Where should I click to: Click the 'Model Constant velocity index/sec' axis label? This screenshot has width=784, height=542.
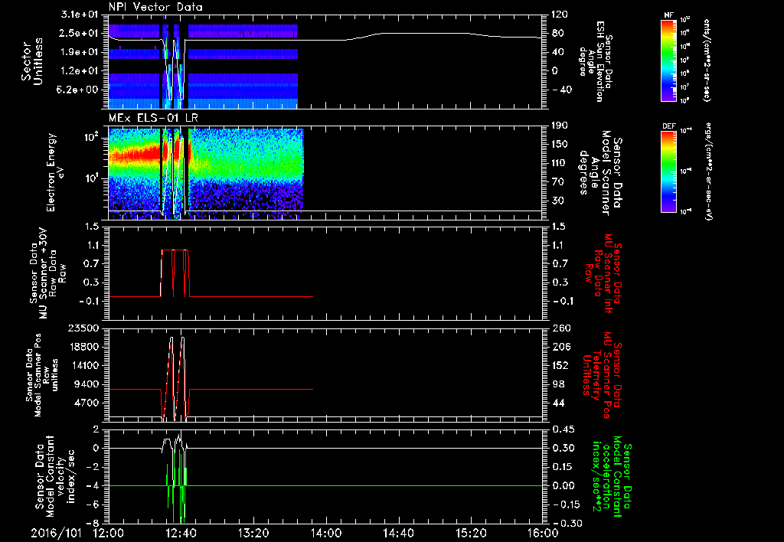point(54,476)
